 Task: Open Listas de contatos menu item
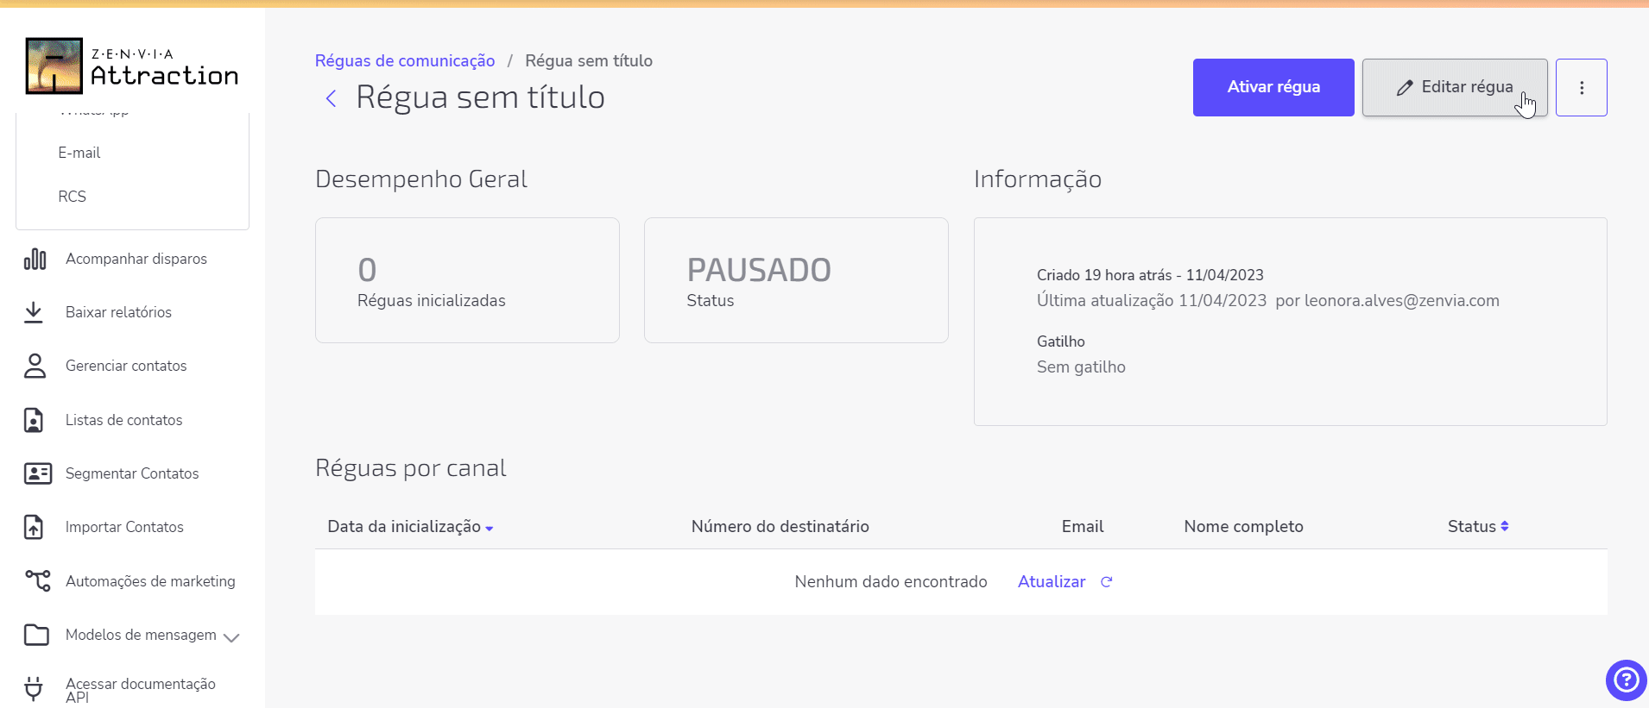click(x=124, y=420)
